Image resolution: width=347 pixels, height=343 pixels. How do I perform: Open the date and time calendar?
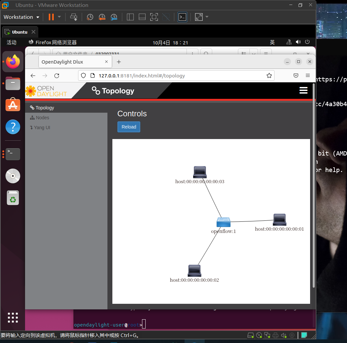(170, 43)
